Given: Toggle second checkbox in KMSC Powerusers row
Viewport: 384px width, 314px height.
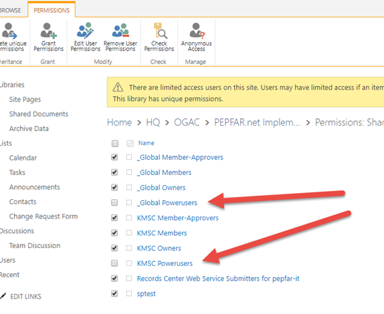Looking at the screenshot, I should [x=129, y=263].
